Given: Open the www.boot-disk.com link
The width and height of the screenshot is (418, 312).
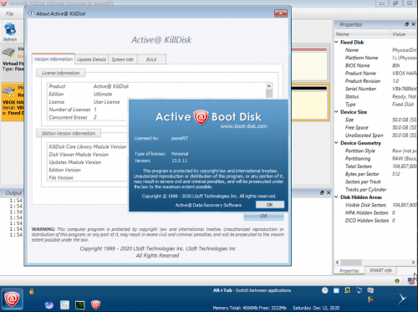Looking at the screenshot, I should (243, 126).
